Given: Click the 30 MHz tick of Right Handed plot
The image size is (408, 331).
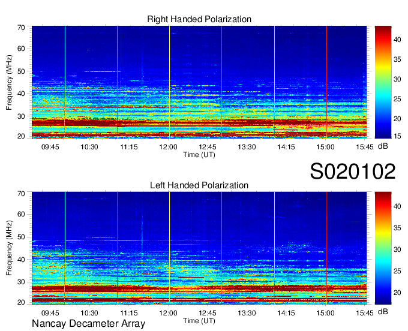Looking at the screenshot, I should tap(22, 116).
